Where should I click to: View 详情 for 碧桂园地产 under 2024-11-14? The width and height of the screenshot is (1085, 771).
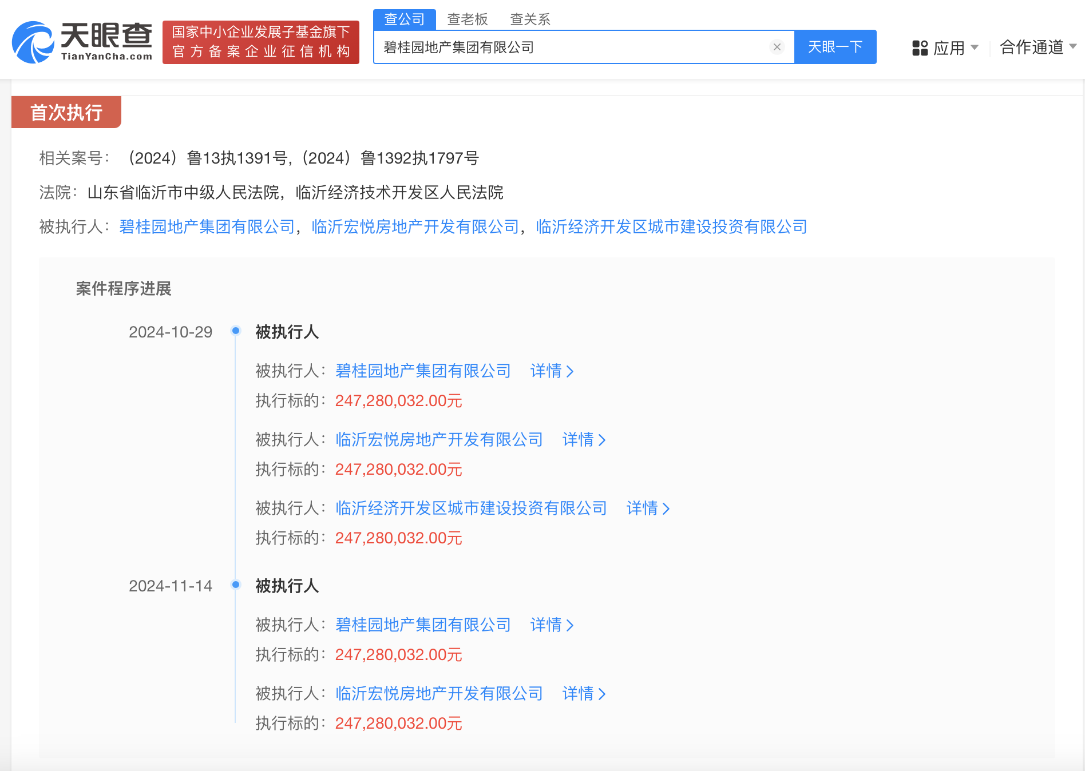pos(552,625)
